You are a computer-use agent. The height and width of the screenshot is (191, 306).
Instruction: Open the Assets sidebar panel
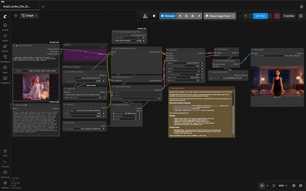point(5,27)
